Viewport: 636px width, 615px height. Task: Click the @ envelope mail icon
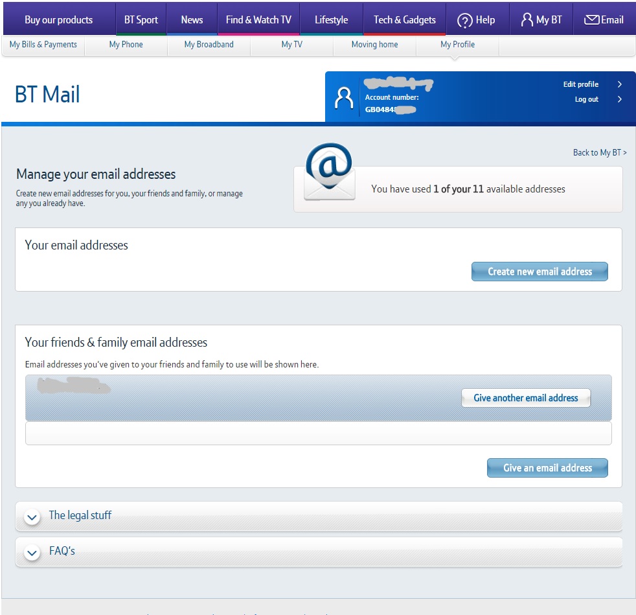(x=330, y=172)
